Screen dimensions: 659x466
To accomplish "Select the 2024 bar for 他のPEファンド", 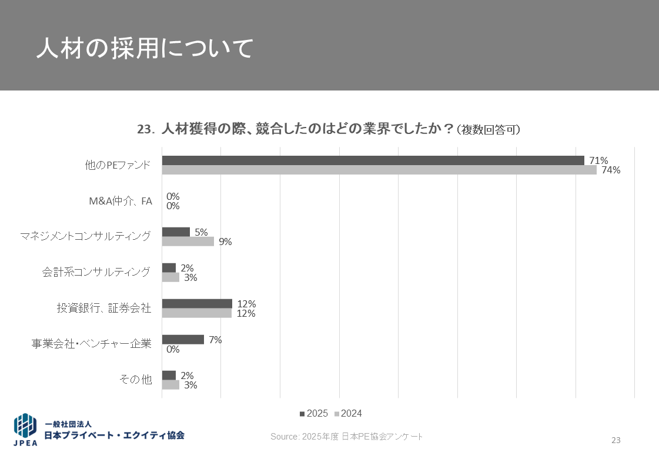I will pyautogui.click(x=379, y=170).
